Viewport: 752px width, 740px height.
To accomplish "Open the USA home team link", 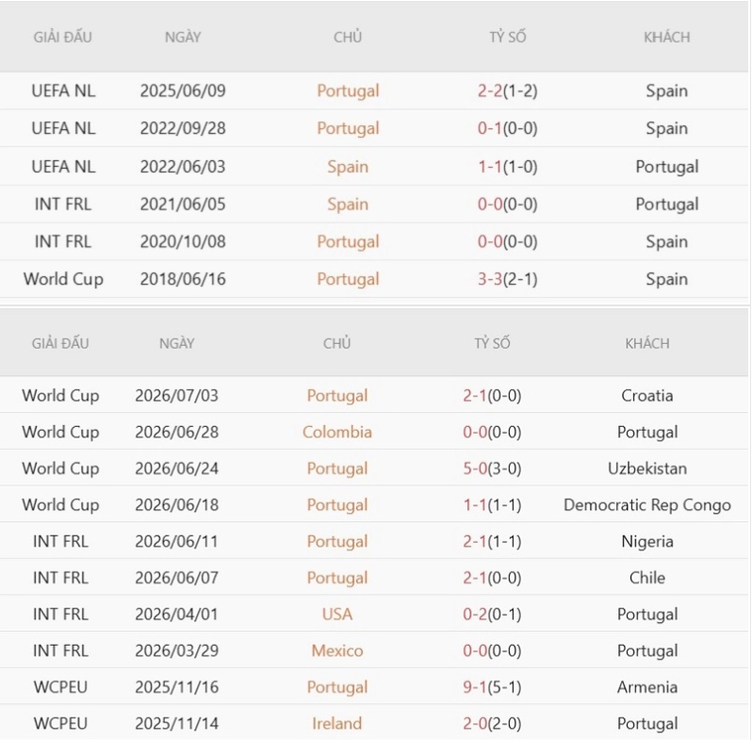I will 337,615.
